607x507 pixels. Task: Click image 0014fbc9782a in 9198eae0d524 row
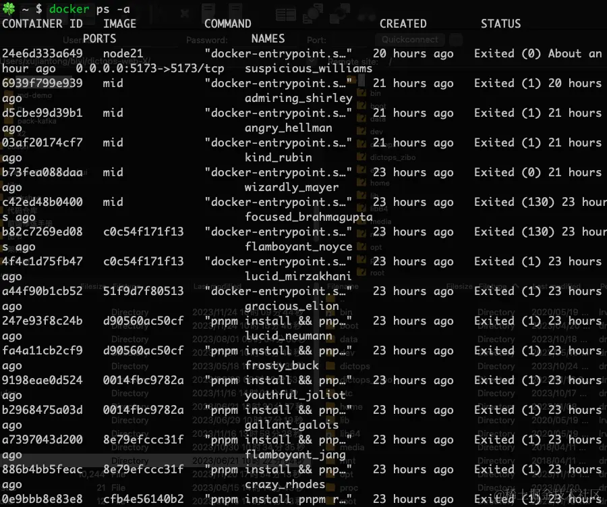click(143, 380)
